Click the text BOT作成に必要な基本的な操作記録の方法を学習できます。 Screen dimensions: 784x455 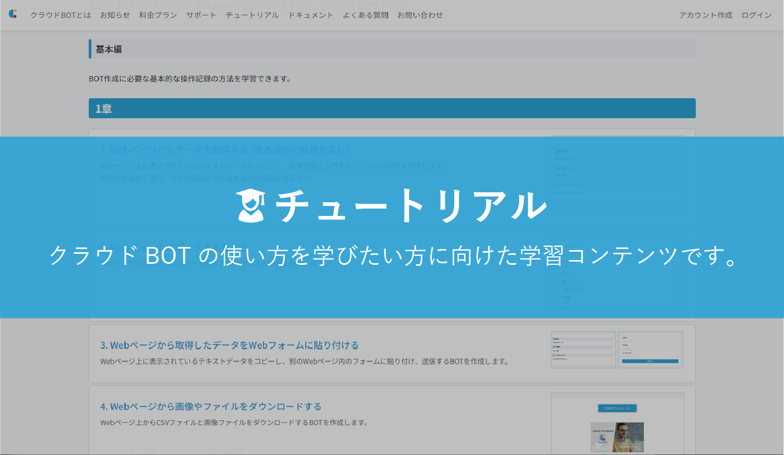[x=190, y=79]
